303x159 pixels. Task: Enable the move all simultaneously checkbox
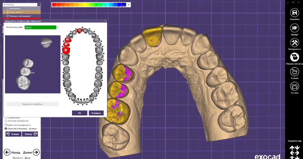click(7, 125)
